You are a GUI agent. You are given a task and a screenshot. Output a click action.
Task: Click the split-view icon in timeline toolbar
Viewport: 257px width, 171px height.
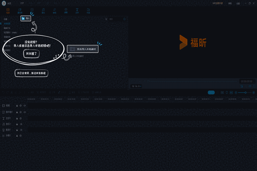pyautogui.click(x=222, y=93)
